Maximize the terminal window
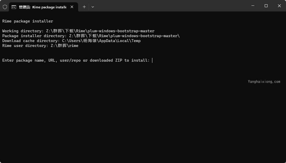 (266, 6)
